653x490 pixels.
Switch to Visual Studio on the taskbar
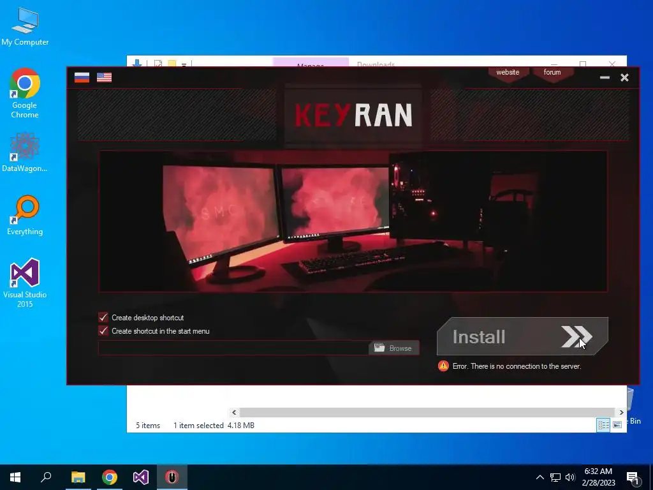(141, 477)
